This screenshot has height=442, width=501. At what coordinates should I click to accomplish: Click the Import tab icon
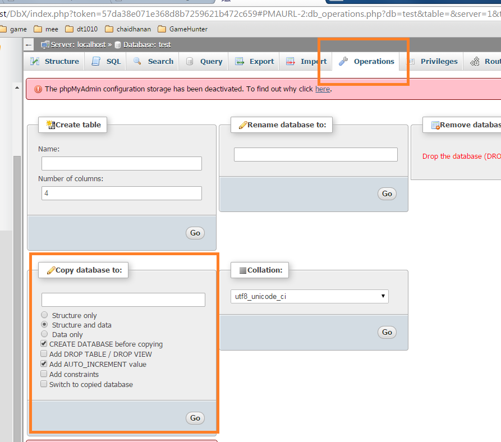coord(291,61)
